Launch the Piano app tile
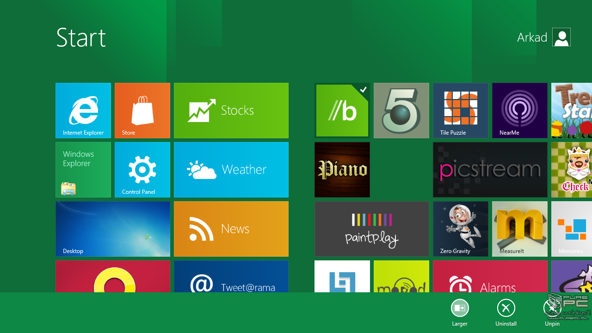This screenshot has height=333, width=592. 342,170
